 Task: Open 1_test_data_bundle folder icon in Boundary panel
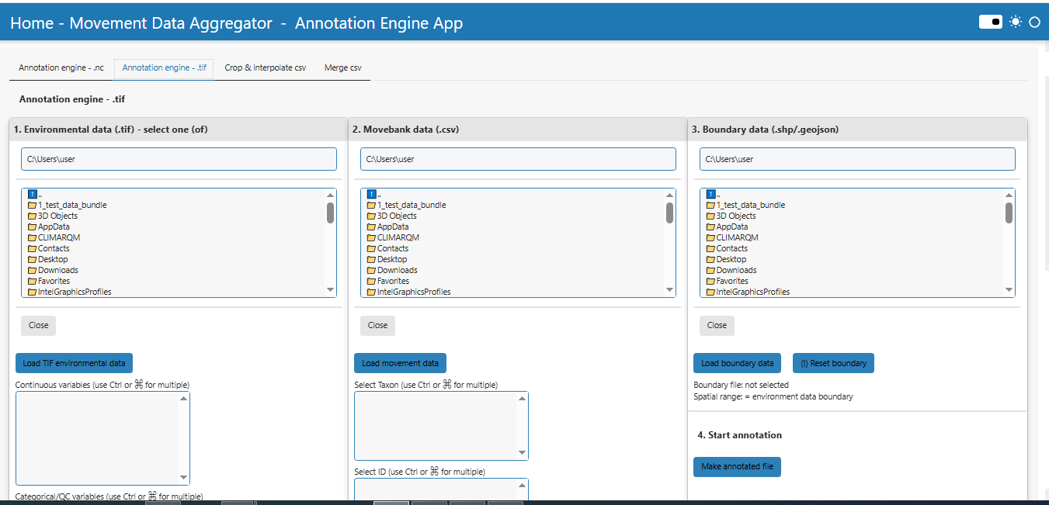[x=711, y=205]
